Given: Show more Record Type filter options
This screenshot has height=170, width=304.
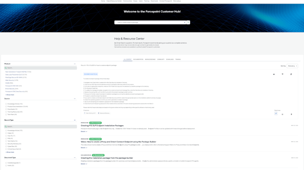Looking at the screenshot, I should 10,152.
